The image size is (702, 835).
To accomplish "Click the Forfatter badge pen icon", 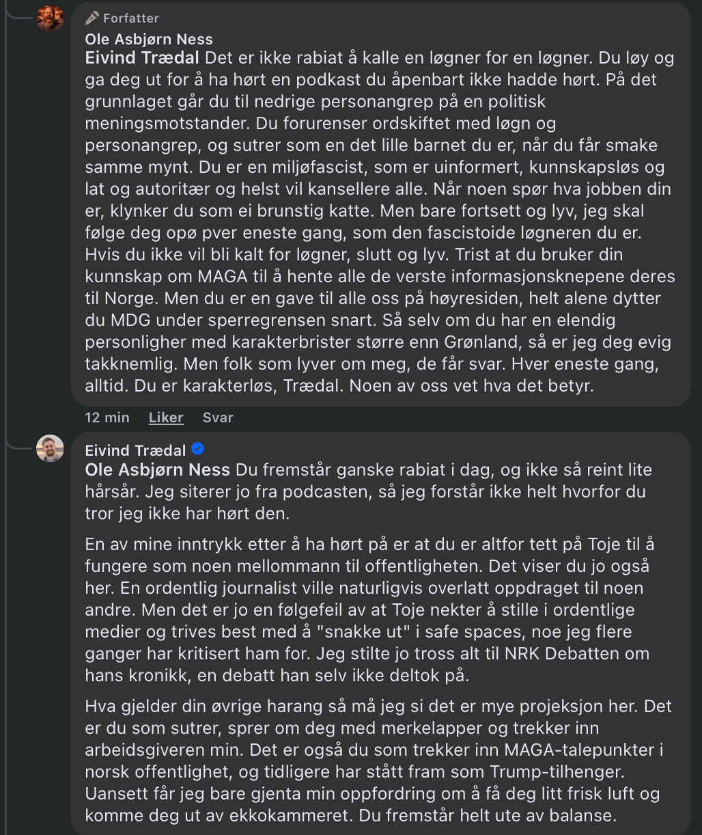I will pyautogui.click(x=92, y=18).
